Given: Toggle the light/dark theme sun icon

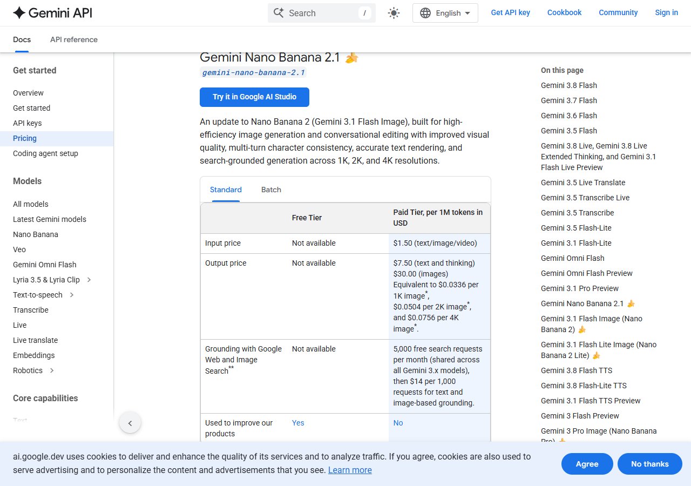Looking at the screenshot, I should tap(394, 13).
